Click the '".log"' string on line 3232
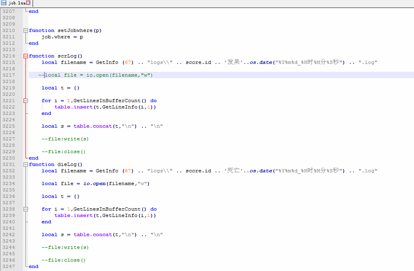414x271 pixels. 368,171
